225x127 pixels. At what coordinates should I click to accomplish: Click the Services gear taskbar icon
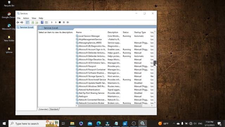coord(142,123)
